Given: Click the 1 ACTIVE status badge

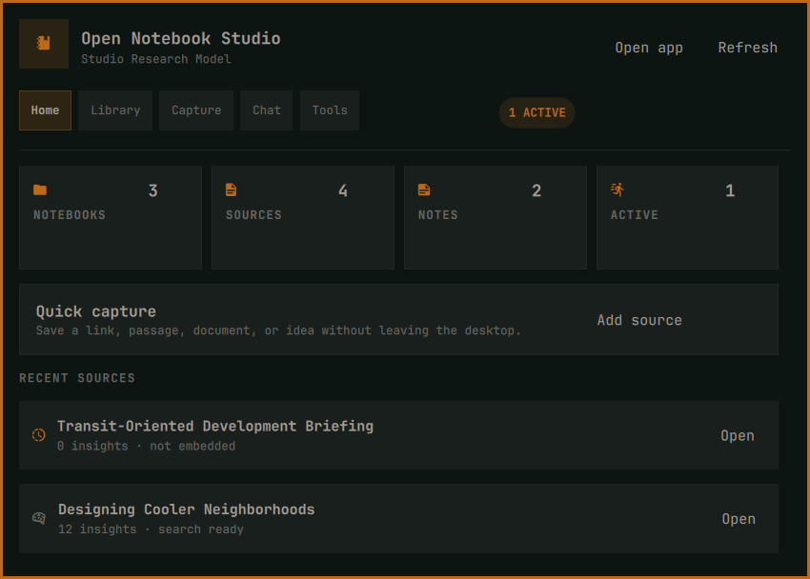Looking at the screenshot, I should click(537, 112).
